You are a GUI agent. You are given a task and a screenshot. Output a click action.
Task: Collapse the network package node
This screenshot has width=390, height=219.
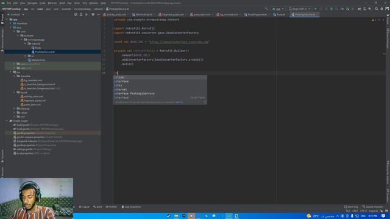point(26,44)
